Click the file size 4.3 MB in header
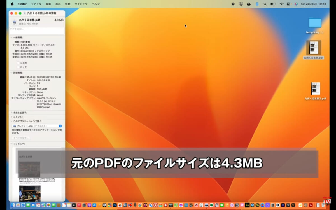Image resolution: width=336 pixels, height=210 pixels. coord(59,20)
